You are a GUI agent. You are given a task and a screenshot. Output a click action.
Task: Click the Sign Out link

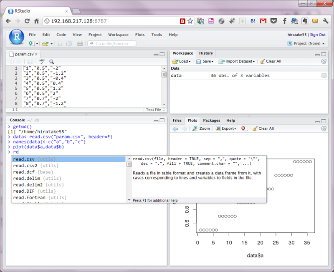(x=318, y=35)
